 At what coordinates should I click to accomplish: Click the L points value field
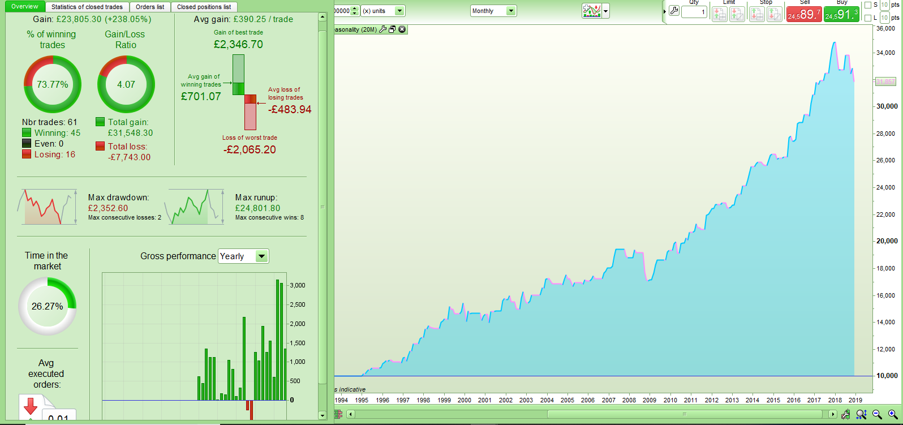point(885,18)
